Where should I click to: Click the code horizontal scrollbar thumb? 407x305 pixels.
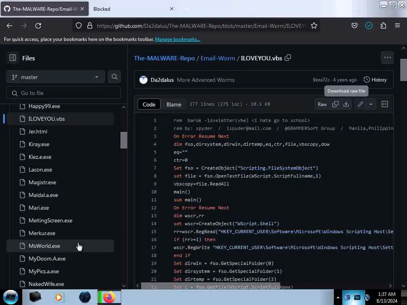(211, 286)
